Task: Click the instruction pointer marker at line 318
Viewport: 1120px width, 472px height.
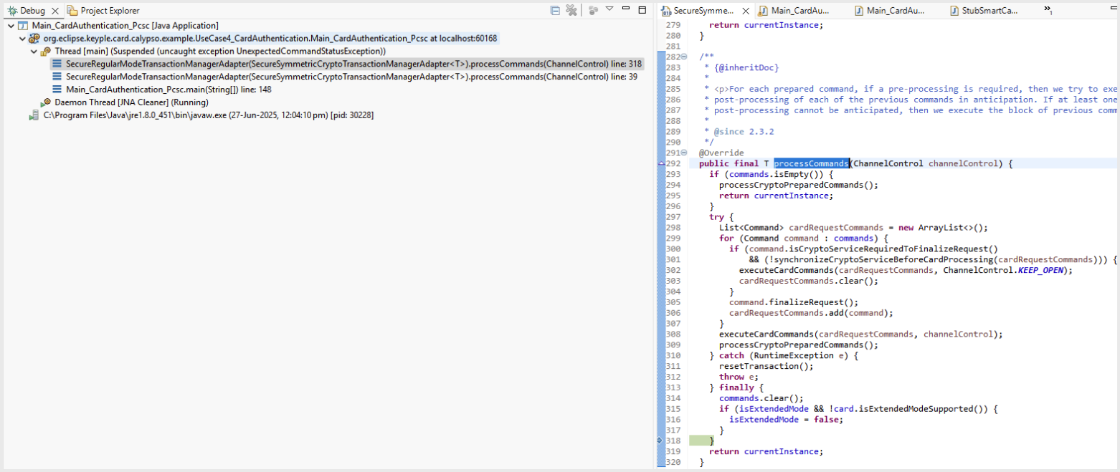Action: 661,440
